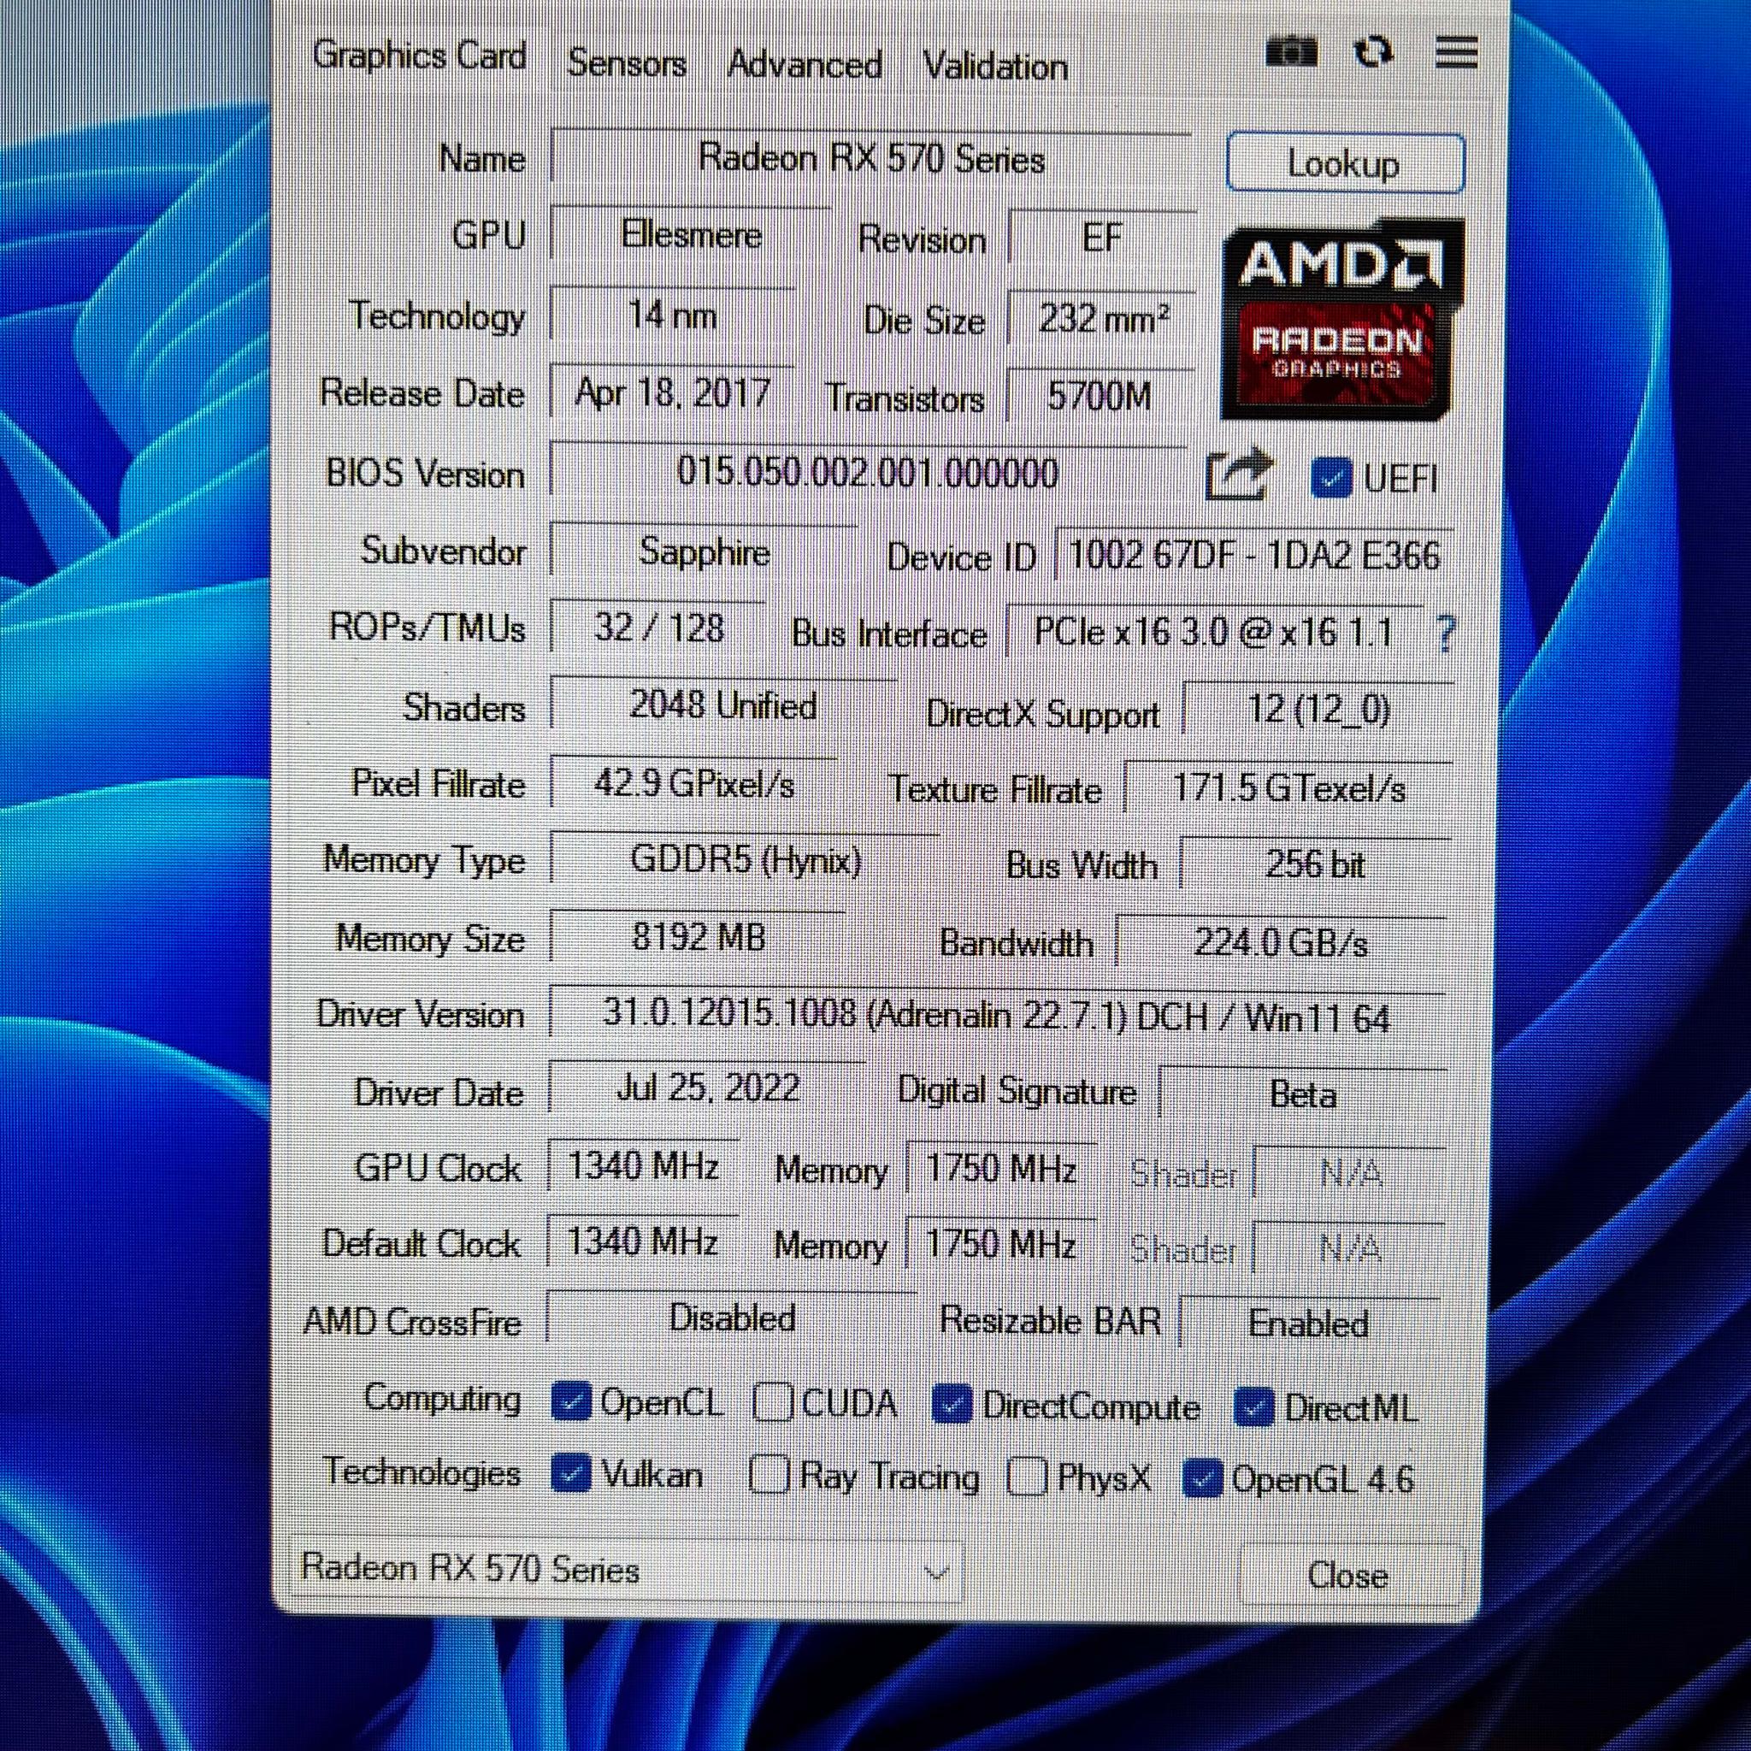This screenshot has height=1751, width=1751.
Task: Click the Texture Fillrate value 171.5 GTexel/s
Action: (x=1288, y=787)
